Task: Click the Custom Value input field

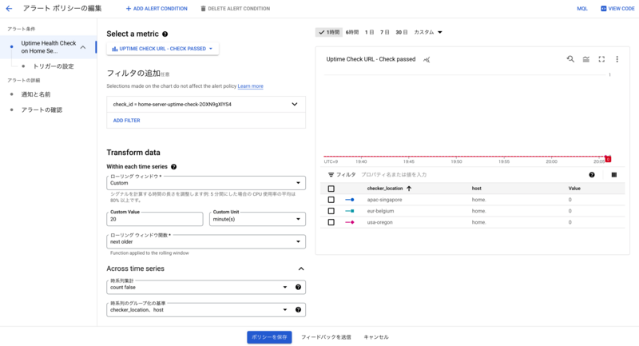Action: pyautogui.click(x=155, y=219)
